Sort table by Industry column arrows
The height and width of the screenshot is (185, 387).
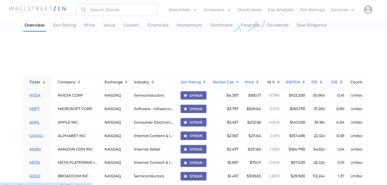(153, 82)
